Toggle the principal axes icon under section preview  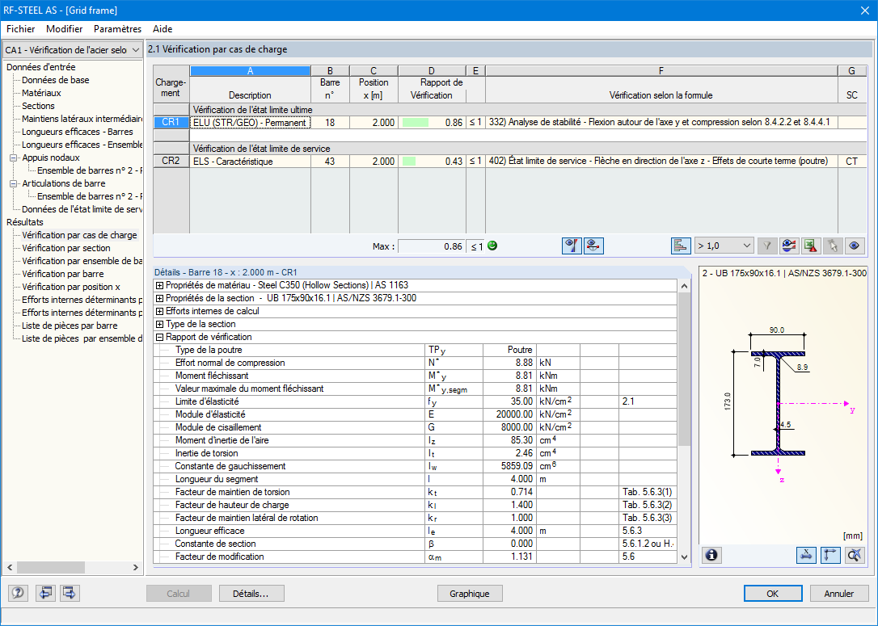[x=830, y=555]
